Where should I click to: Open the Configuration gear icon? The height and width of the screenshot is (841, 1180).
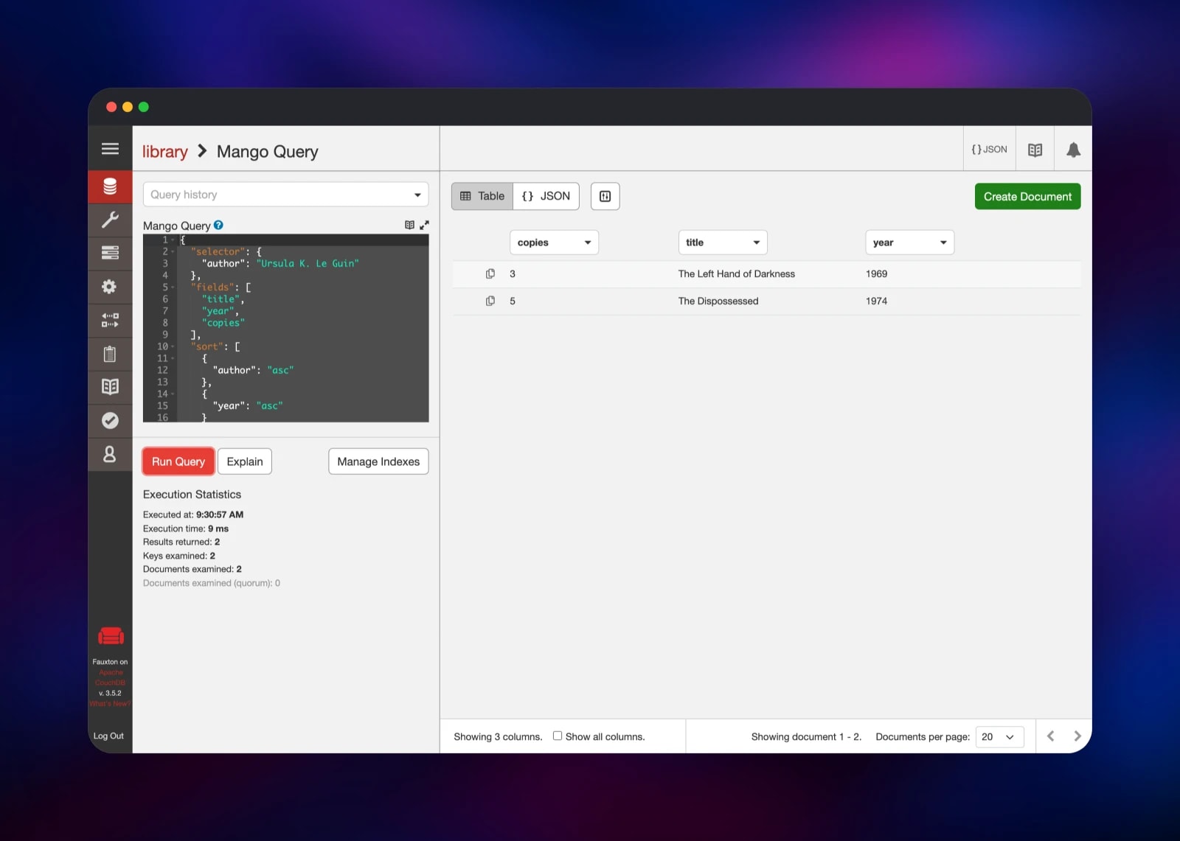pos(110,287)
